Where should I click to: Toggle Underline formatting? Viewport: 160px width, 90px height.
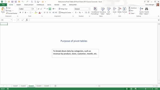click(x=25, y=12)
